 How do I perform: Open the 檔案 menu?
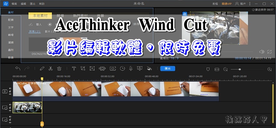pos(14,4)
